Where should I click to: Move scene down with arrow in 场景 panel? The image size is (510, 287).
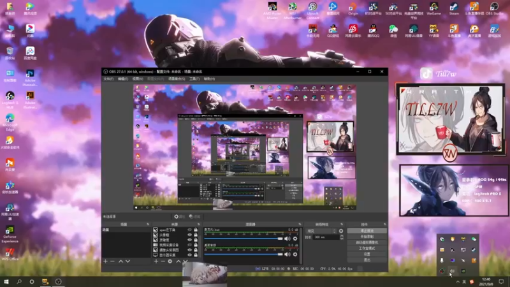coord(128,261)
